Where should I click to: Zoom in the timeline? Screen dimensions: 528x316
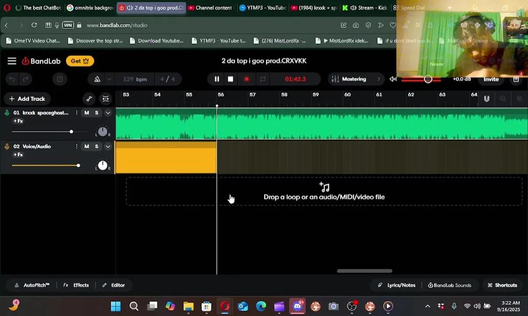point(520,99)
